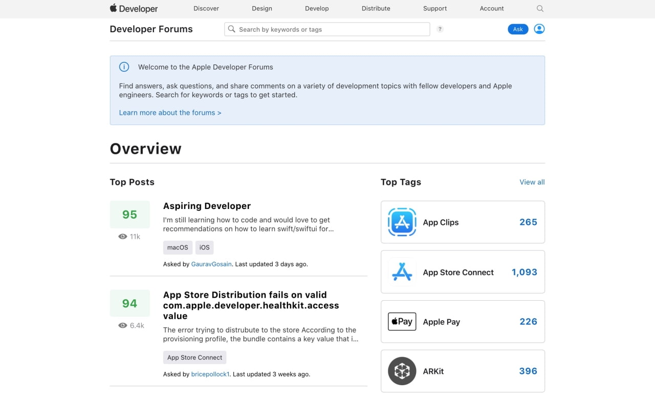Screen dimensions: 655x398
Task: Click the Ask button
Action: click(x=518, y=29)
